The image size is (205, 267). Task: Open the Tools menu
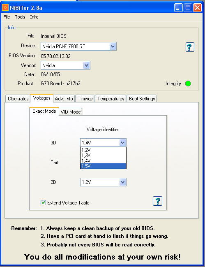coord(20,17)
